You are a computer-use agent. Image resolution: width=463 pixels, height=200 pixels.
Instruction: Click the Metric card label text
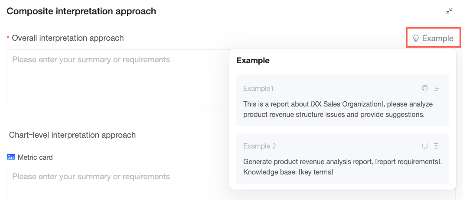coord(35,157)
